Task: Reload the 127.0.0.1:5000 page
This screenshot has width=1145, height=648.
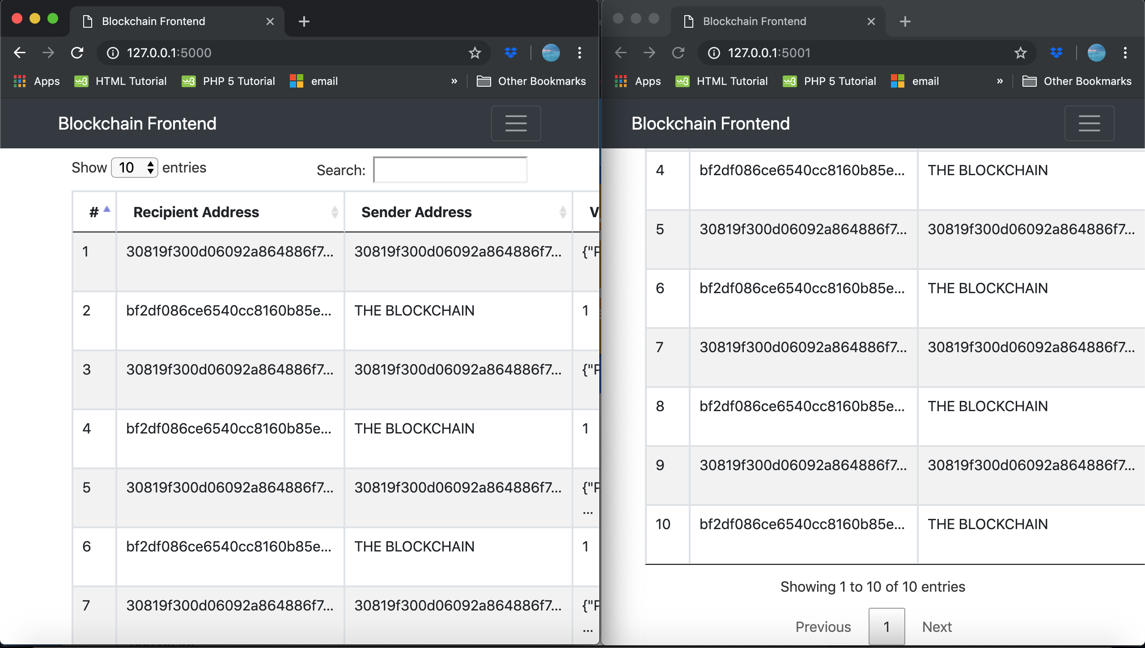Action: 77,53
